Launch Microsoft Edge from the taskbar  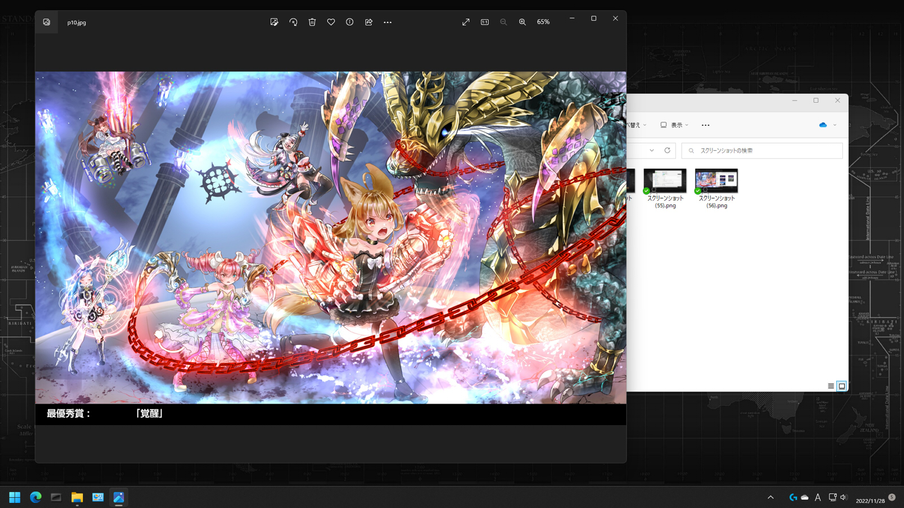click(36, 497)
